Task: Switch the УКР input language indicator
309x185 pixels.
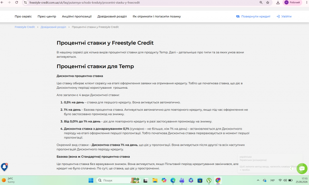Action: click(272, 180)
